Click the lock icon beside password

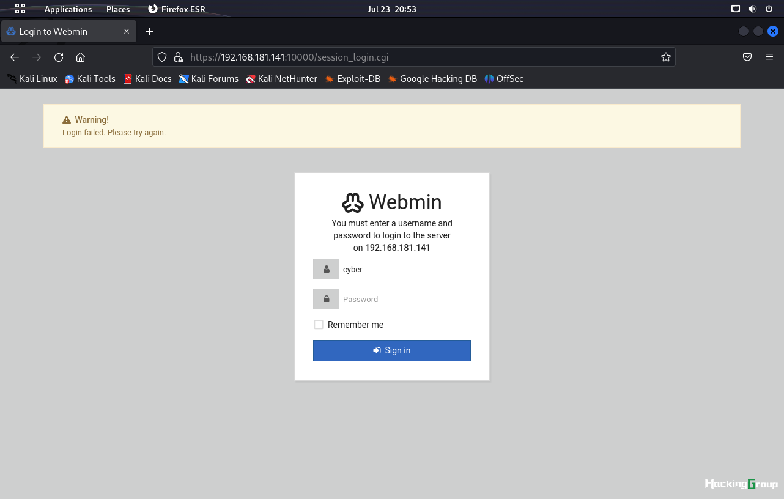326,299
